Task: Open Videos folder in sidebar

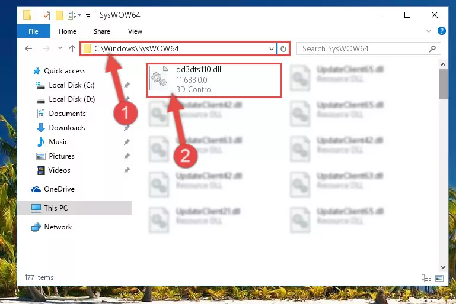Action: coord(59,170)
